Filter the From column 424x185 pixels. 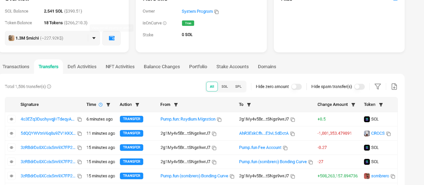pos(176,105)
